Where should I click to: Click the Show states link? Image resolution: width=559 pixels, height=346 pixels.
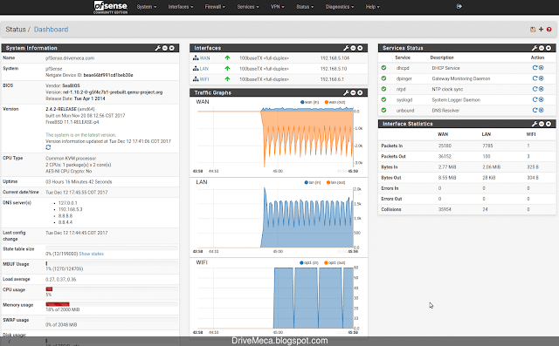(x=91, y=254)
